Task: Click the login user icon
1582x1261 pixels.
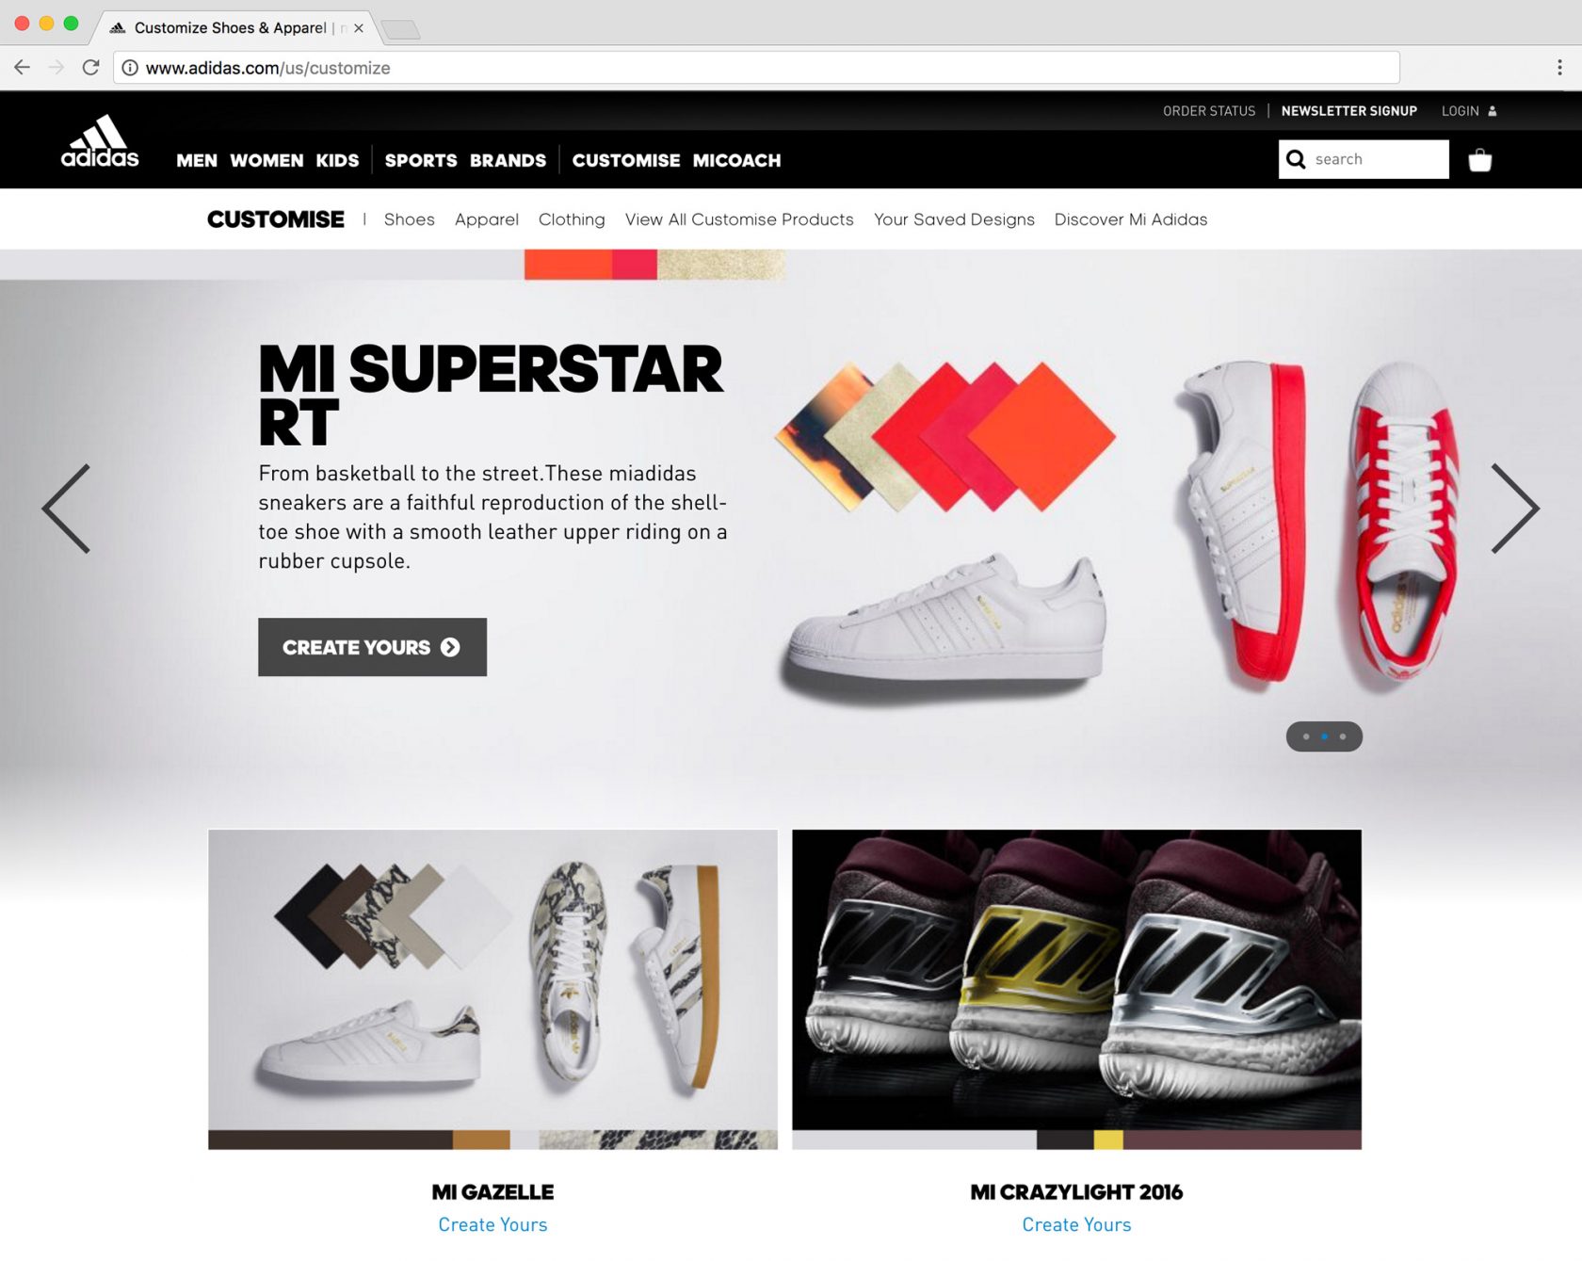Action: 1492,111
